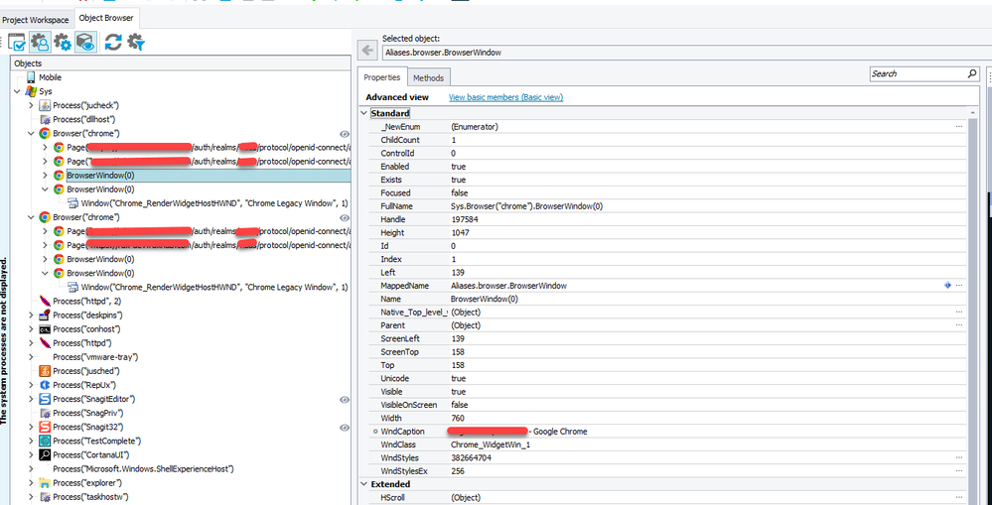The height and width of the screenshot is (505, 992).
Task: Select Process("jusched") Java node
Action: point(86,371)
